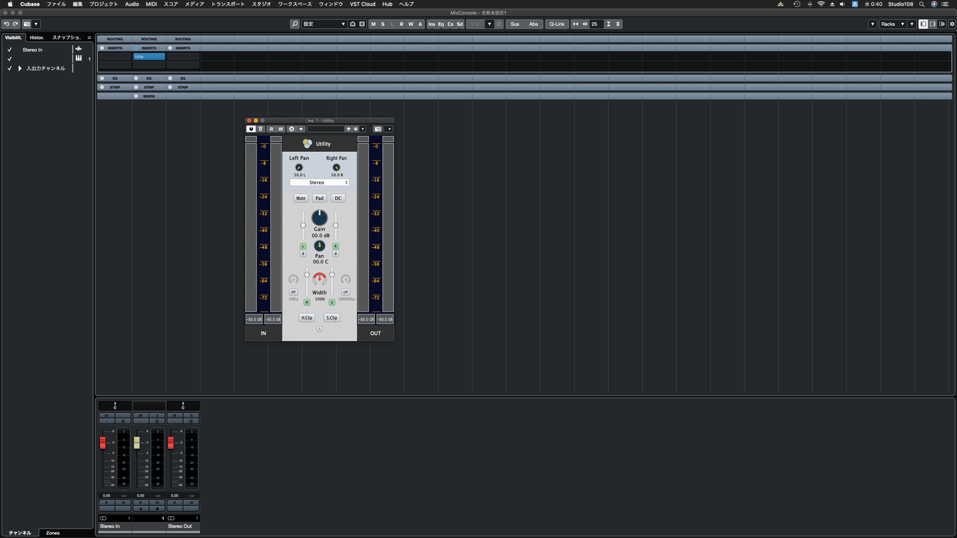Toggle DC button in Utility plugin

coord(338,198)
